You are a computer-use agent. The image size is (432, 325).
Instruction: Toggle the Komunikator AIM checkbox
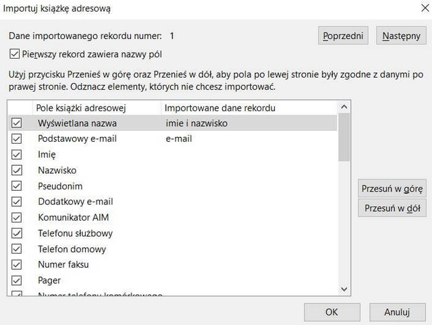click(x=16, y=217)
